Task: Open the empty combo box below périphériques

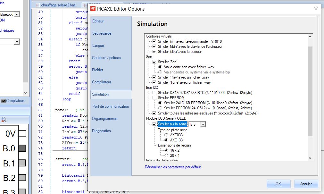Action: point(17,42)
